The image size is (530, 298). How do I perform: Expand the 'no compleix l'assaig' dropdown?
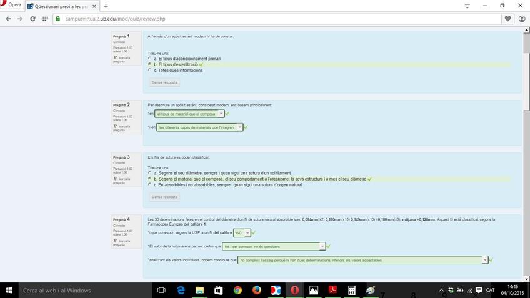click(362, 260)
